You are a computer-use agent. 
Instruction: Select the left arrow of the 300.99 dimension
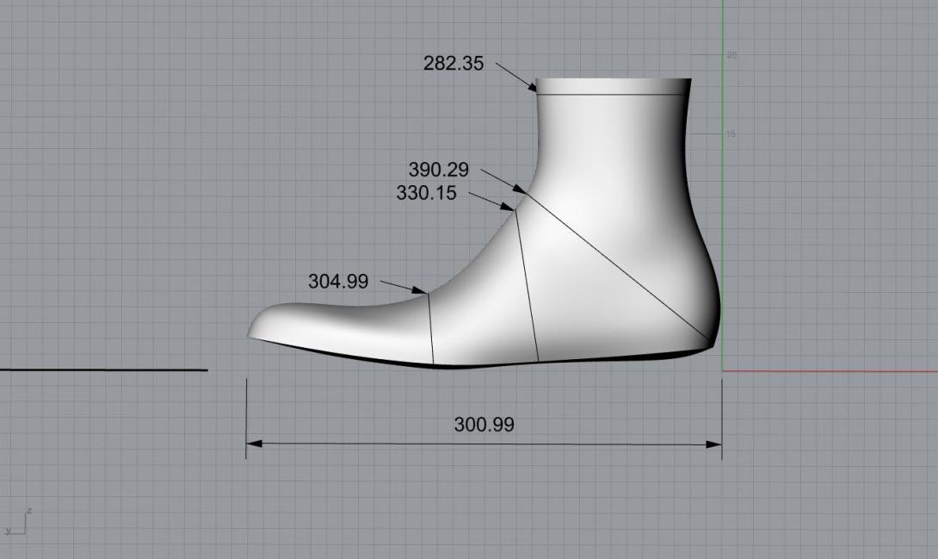[253, 444]
